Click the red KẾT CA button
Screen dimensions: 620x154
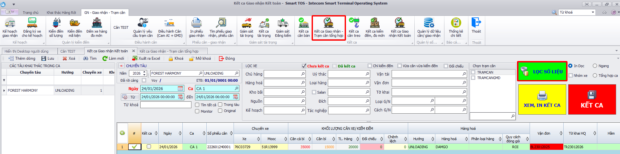click(x=592, y=99)
